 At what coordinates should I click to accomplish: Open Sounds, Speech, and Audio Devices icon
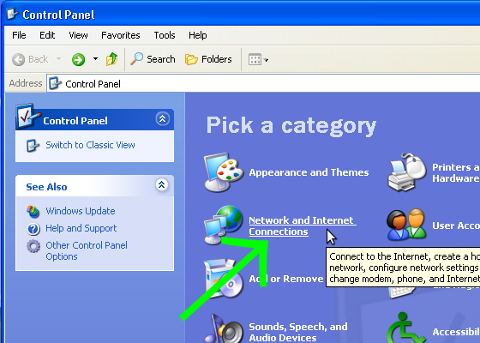224,329
